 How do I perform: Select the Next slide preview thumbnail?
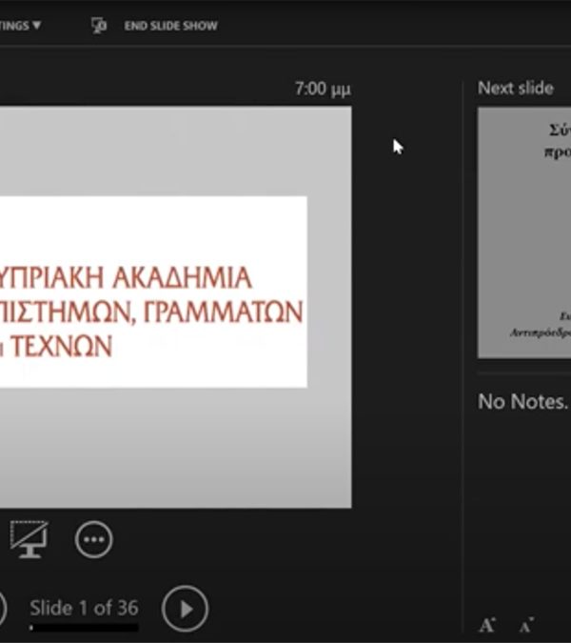pos(524,232)
